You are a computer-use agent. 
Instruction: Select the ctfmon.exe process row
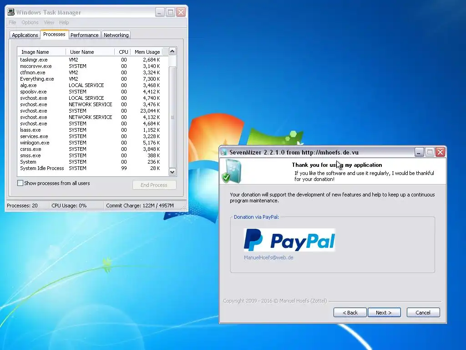93,72
